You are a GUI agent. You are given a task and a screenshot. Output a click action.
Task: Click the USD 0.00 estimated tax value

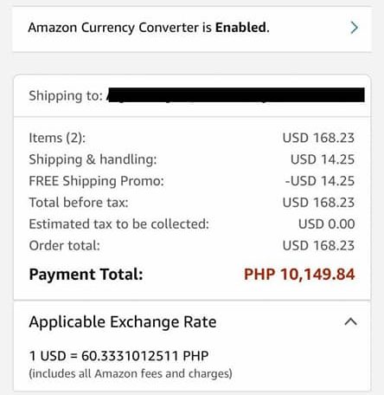click(326, 224)
